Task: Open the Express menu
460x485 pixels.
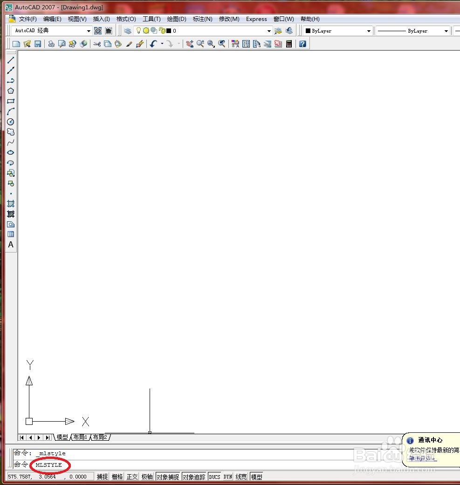Action: coord(256,19)
